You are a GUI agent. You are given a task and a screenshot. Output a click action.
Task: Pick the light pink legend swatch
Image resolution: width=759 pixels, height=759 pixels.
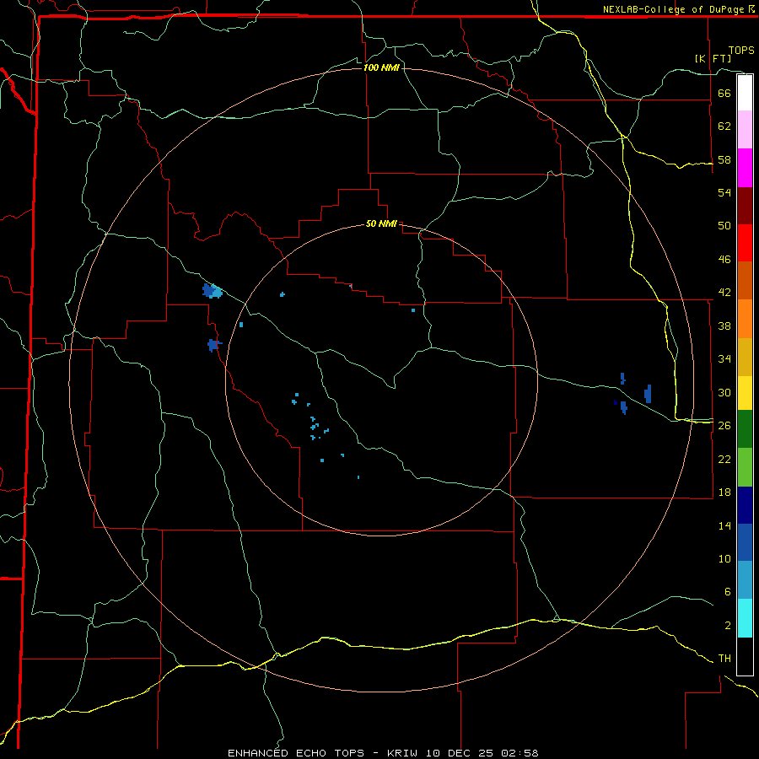[745, 129]
